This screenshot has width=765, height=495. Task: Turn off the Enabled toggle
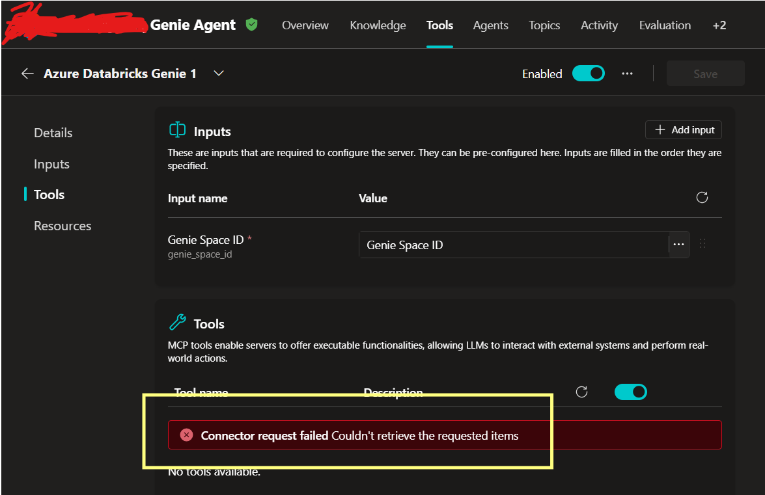[x=589, y=74]
